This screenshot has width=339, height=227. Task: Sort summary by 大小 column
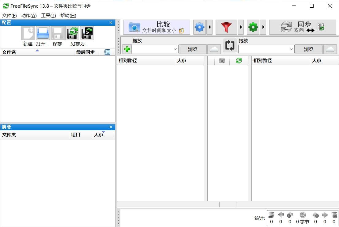click(103, 135)
